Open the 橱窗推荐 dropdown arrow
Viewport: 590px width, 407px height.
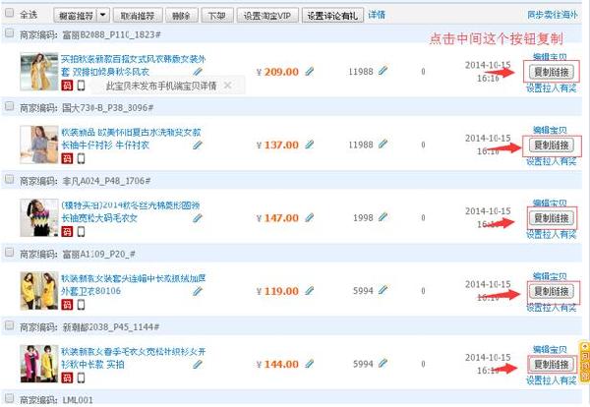click(x=103, y=17)
